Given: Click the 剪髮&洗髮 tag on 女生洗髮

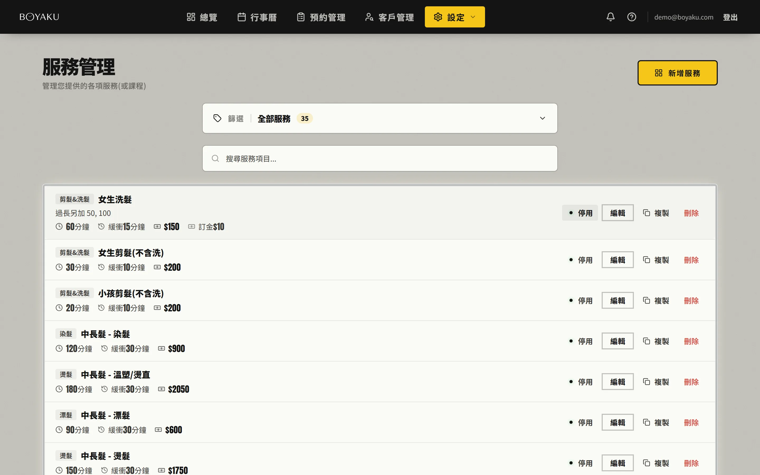Looking at the screenshot, I should point(74,199).
